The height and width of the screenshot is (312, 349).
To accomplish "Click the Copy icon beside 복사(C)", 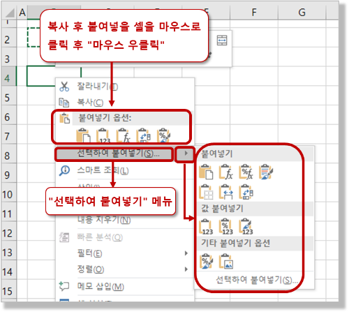I will (x=64, y=103).
